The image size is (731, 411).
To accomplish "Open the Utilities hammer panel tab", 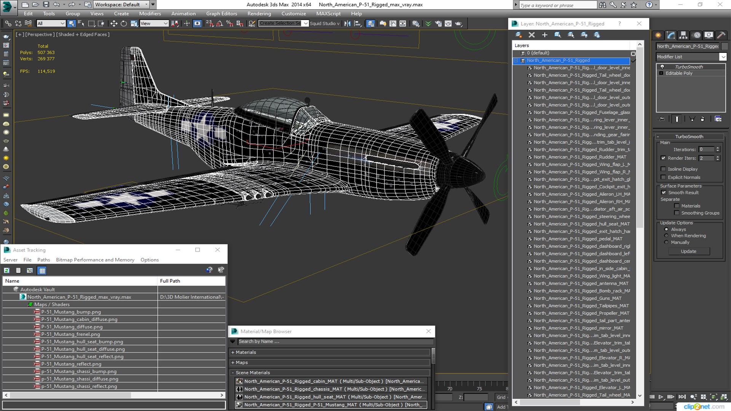I will tap(721, 35).
